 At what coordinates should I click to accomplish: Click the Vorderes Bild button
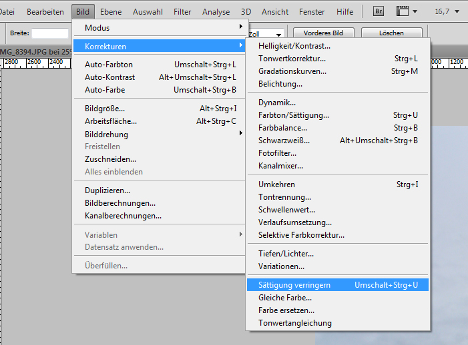(x=323, y=33)
